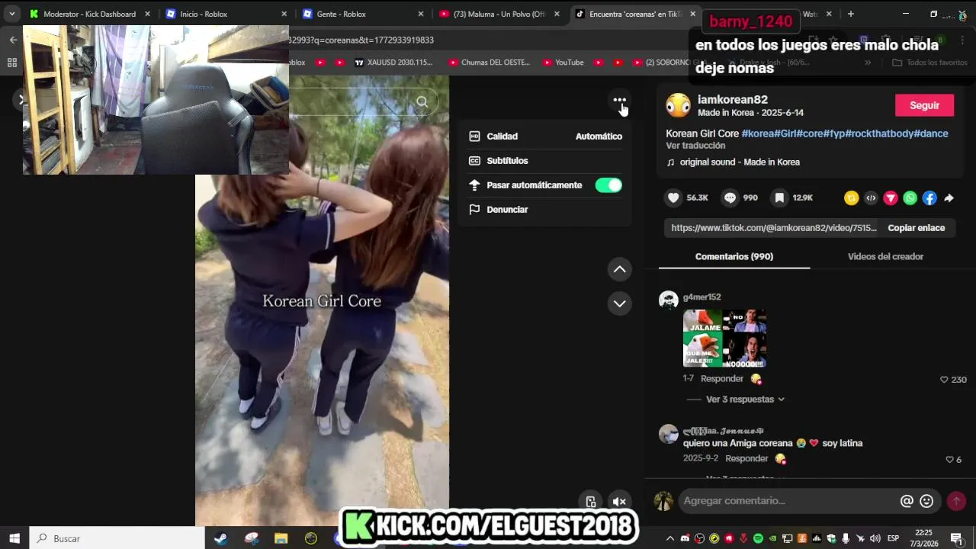Viewport: 976px width, 549px height.
Task: Click Ver traducción link
Action: click(695, 146)
